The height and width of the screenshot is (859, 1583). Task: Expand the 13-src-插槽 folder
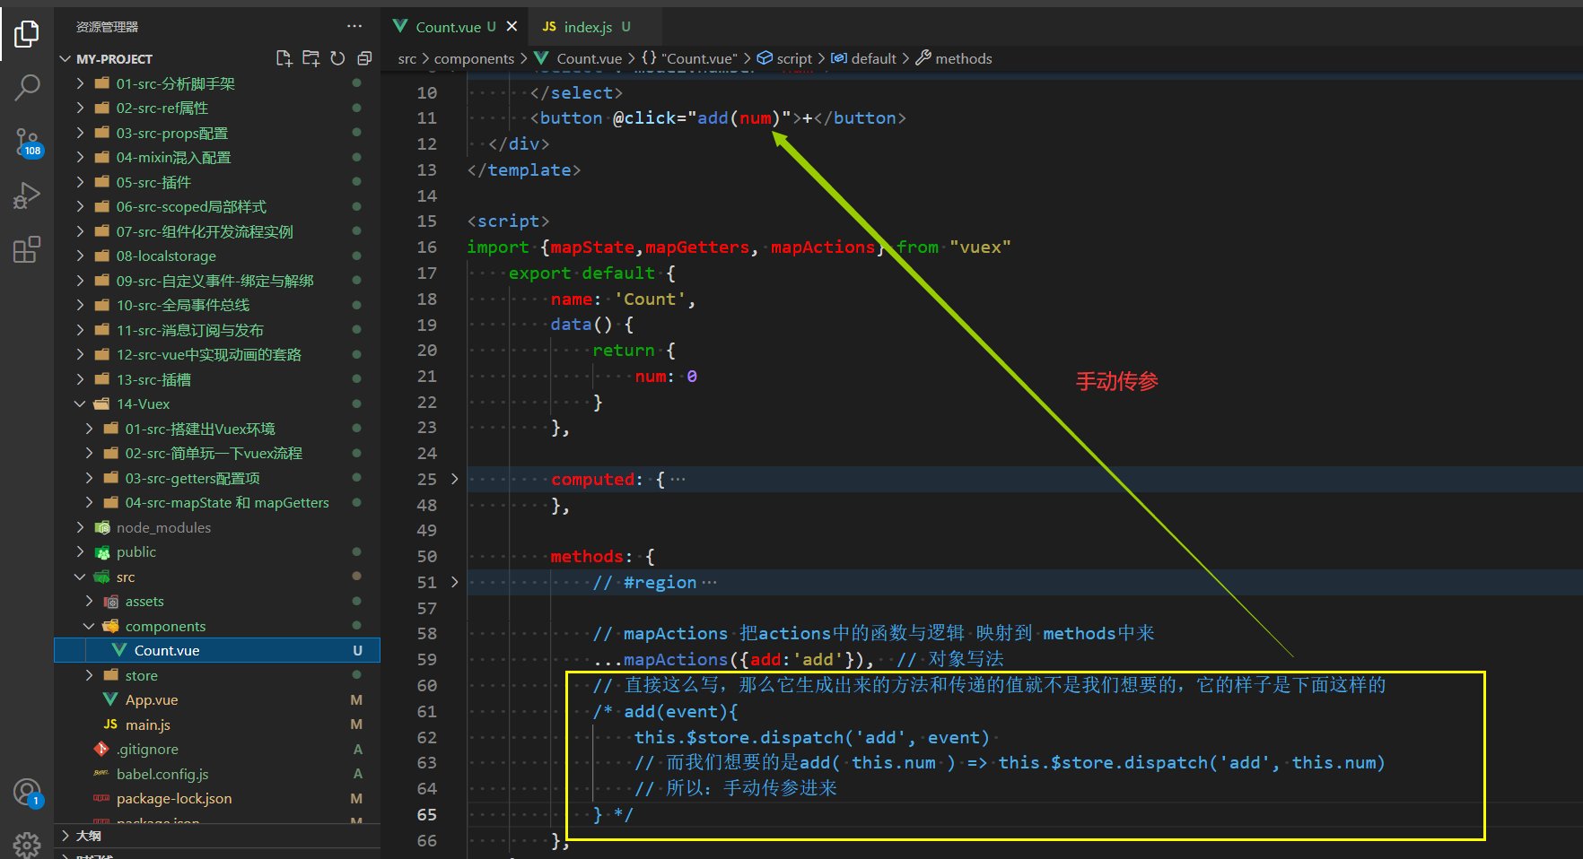pyautogui.click(x=217, y=379)
